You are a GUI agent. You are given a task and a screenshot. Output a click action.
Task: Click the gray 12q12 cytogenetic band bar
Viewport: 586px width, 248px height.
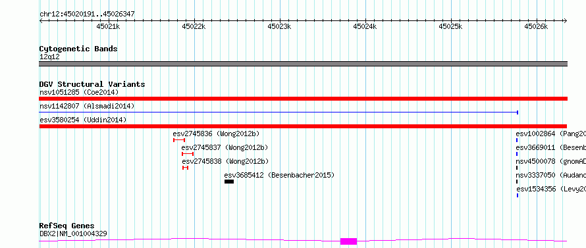click(x=303, y=64)
